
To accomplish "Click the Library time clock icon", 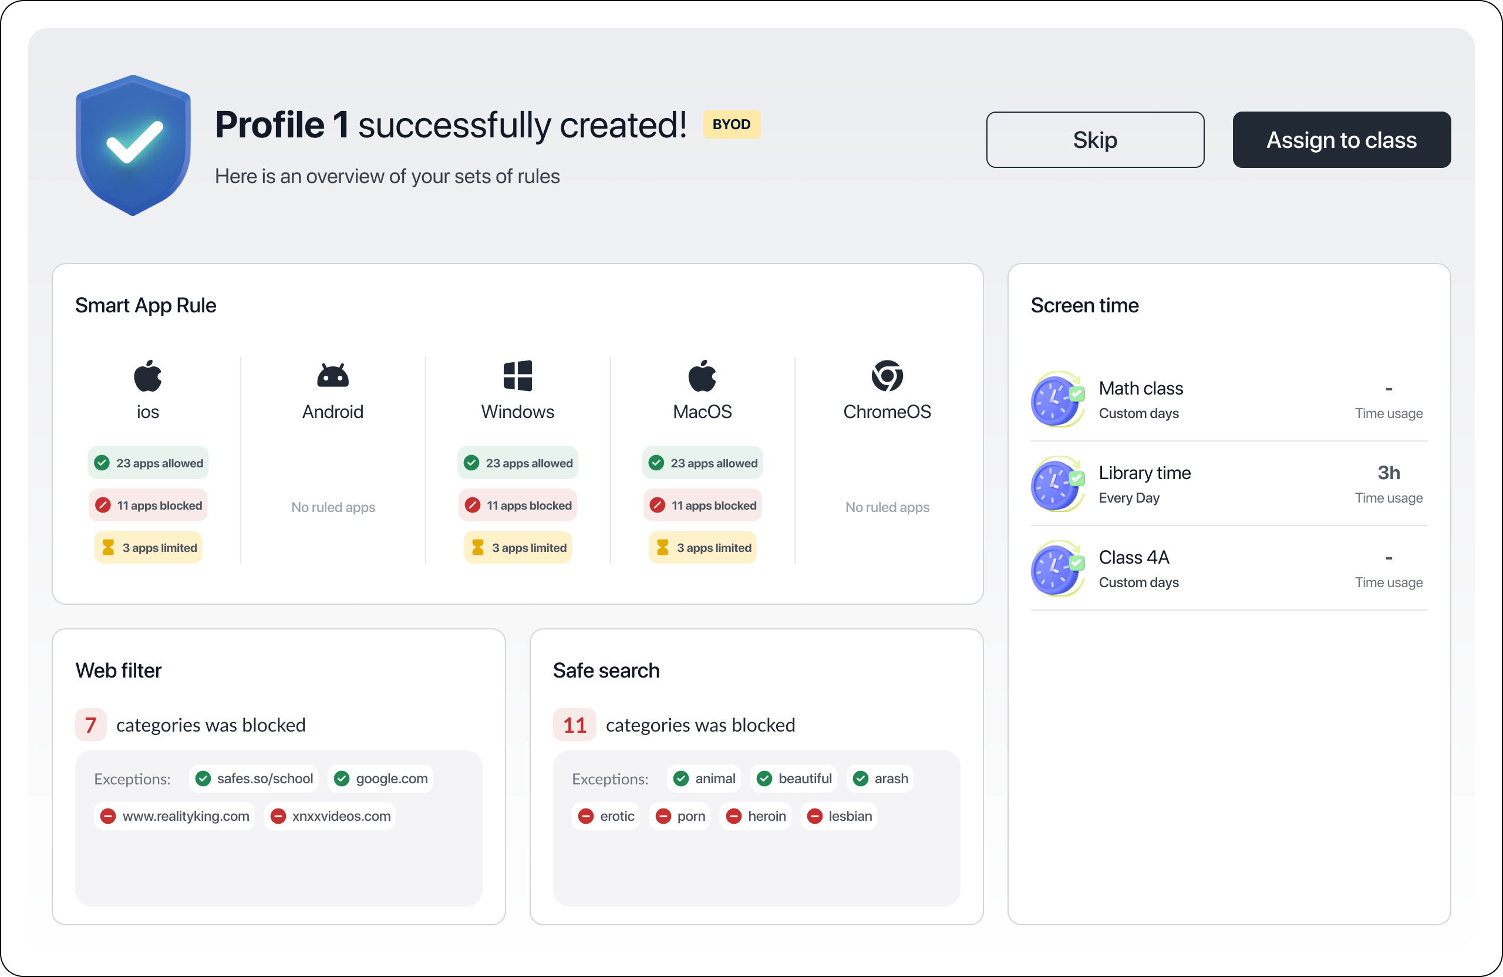I will pyautogui.click(x=1058, y=484).
